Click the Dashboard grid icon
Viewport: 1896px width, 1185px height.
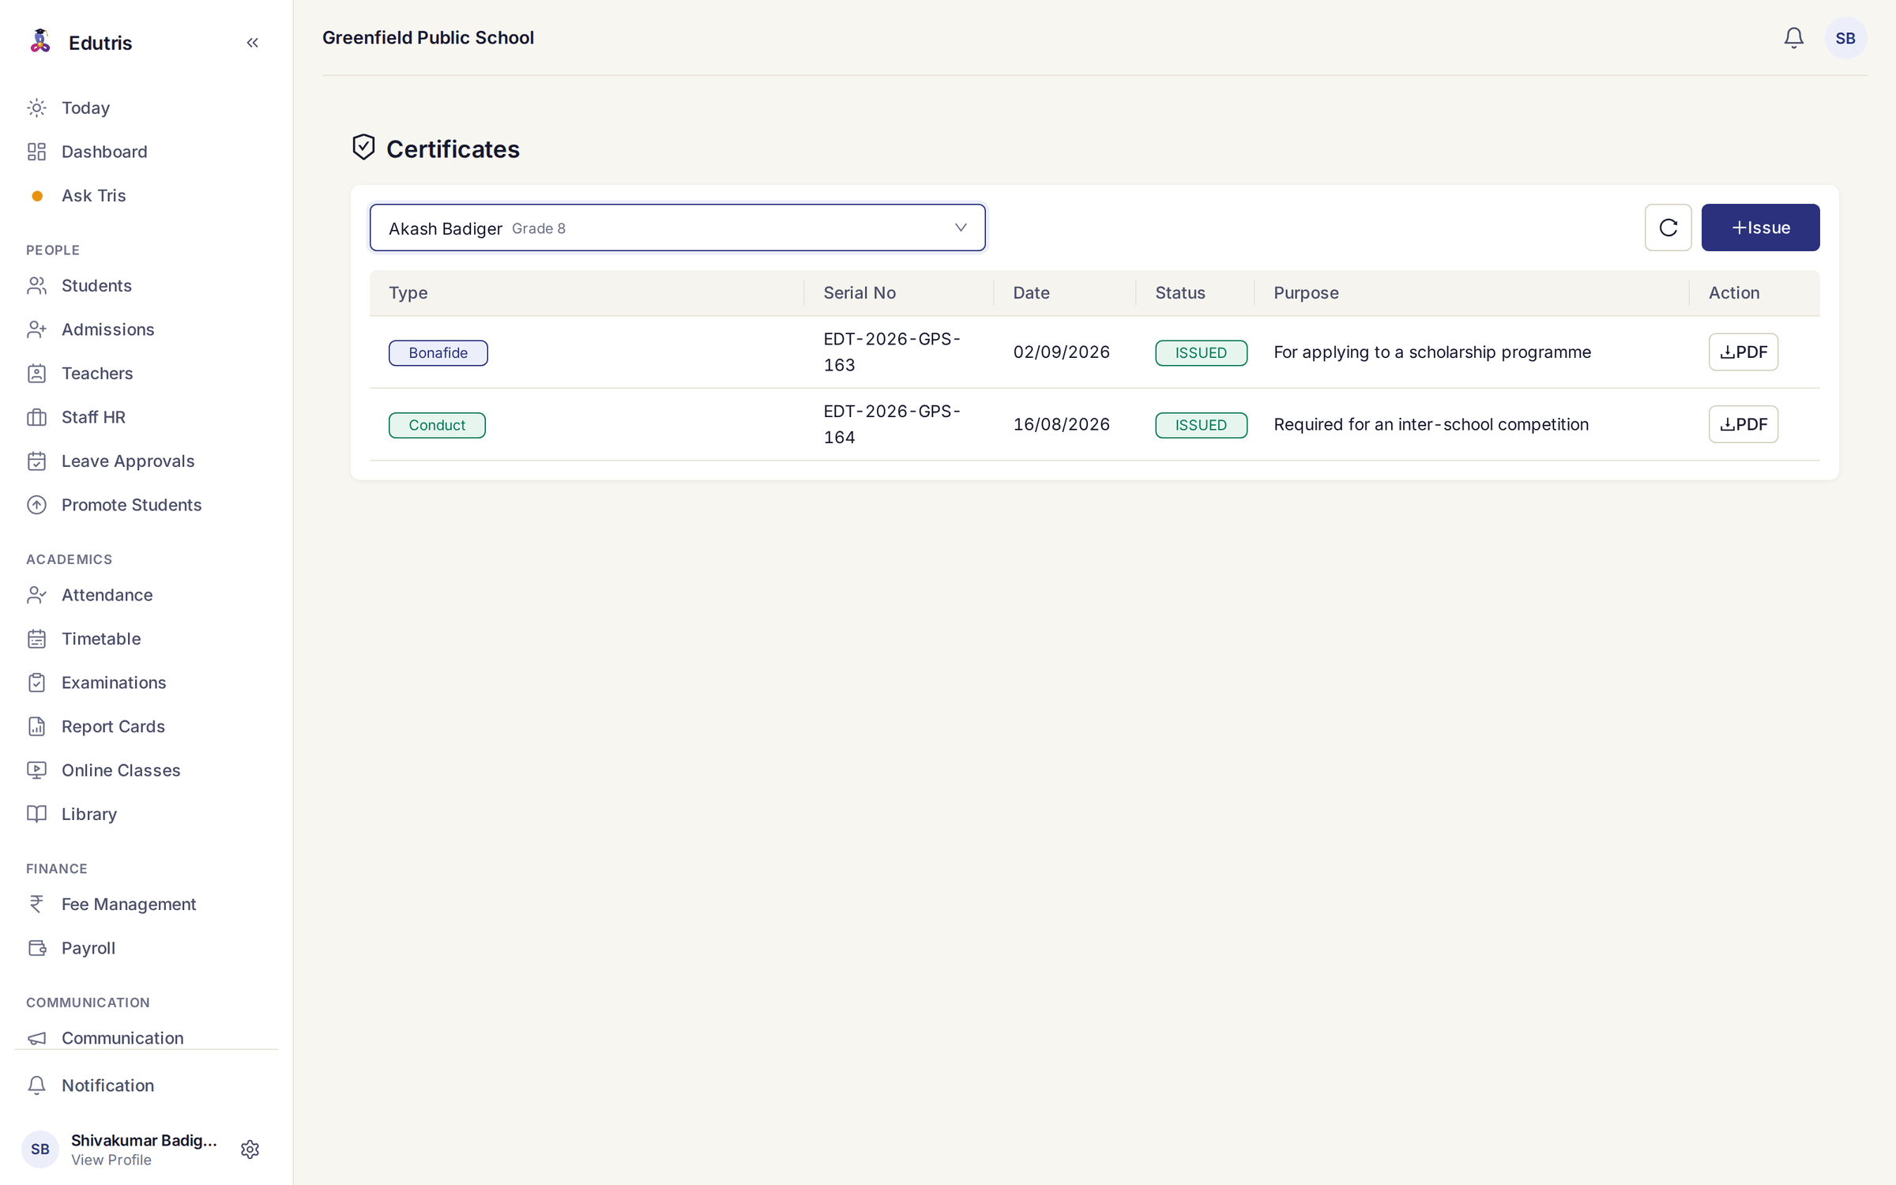tap(36, 152)
